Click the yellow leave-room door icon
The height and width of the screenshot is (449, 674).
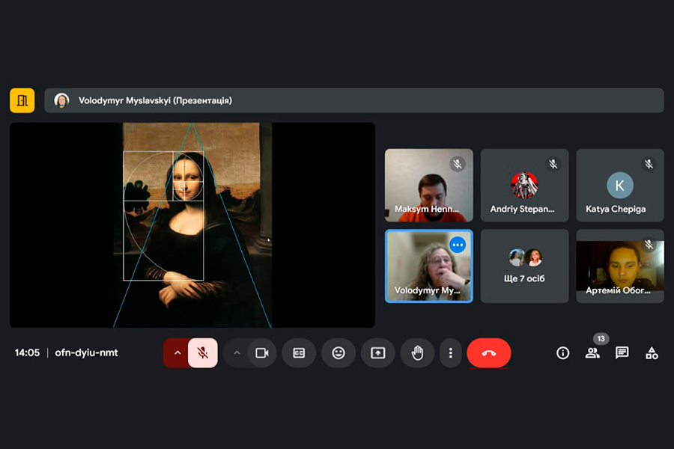click(22, 100)
